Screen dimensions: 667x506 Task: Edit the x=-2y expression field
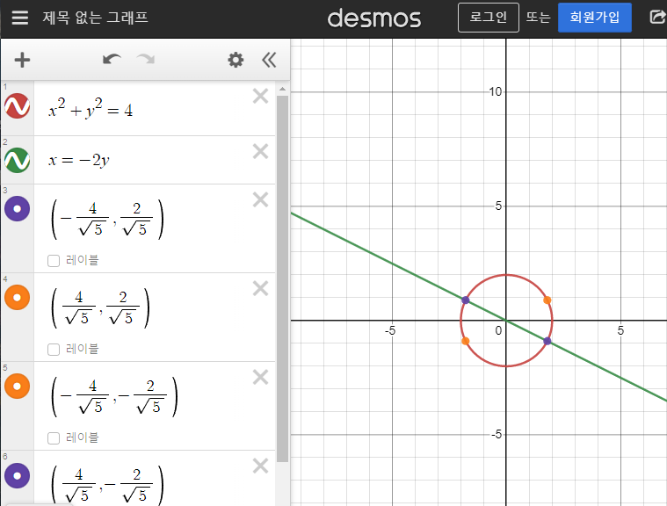click(x=155, y=160)
